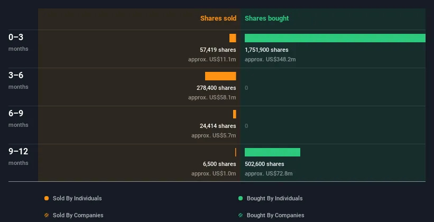Click the 6–9 months orange sold bar
The image size is (434, 222).
[x=235, y=114]
